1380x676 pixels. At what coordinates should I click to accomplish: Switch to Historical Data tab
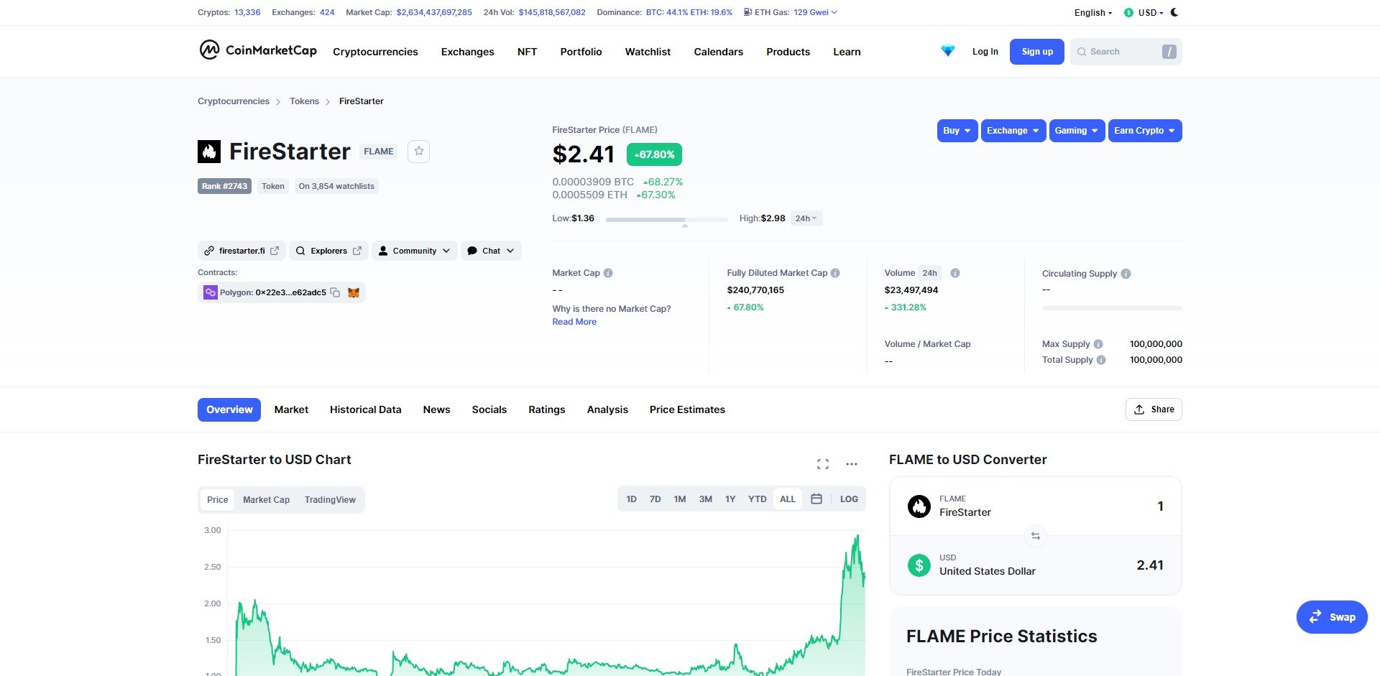click(365, 409)
